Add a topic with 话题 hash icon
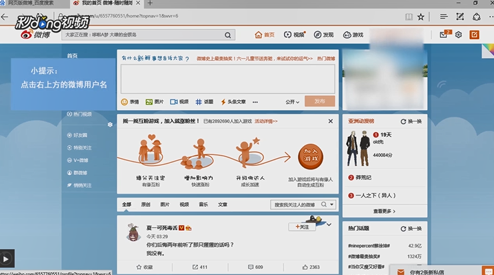This screenshot has width=494, height=275. click(x=205, y=102)
